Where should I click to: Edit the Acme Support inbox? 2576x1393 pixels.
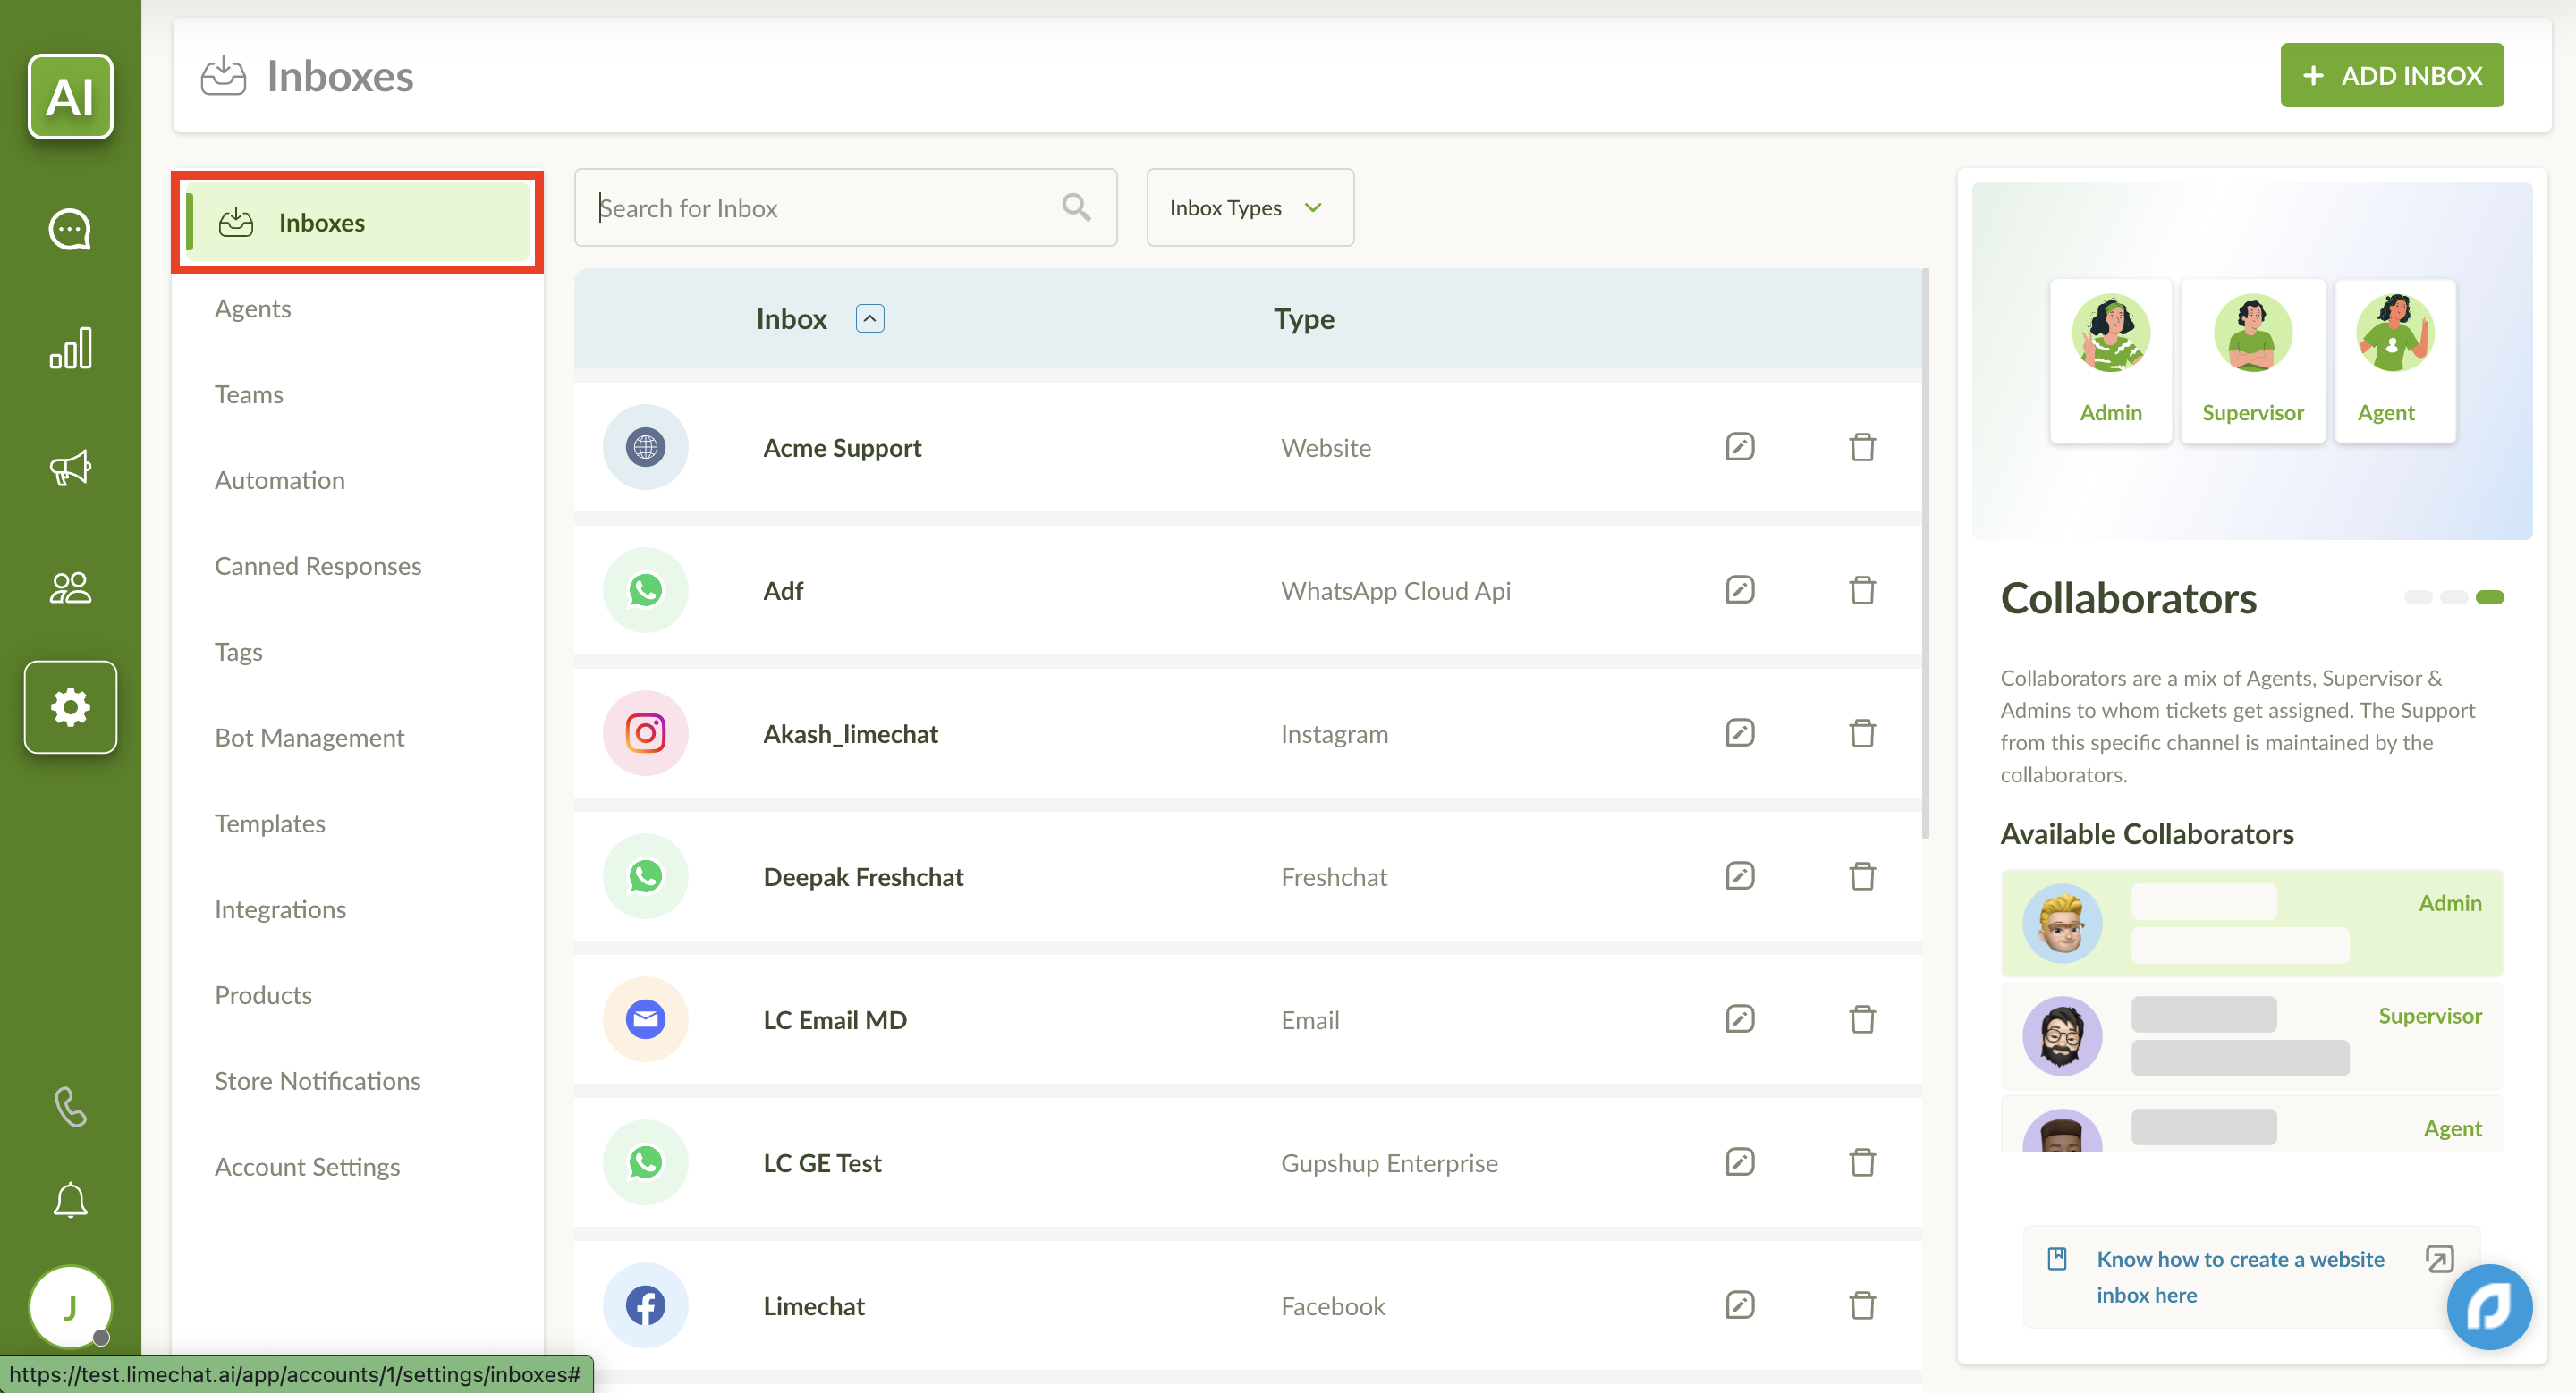point(1739,447)
